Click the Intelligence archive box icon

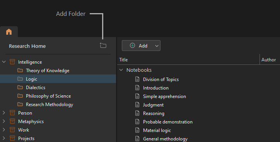[12, 62]
